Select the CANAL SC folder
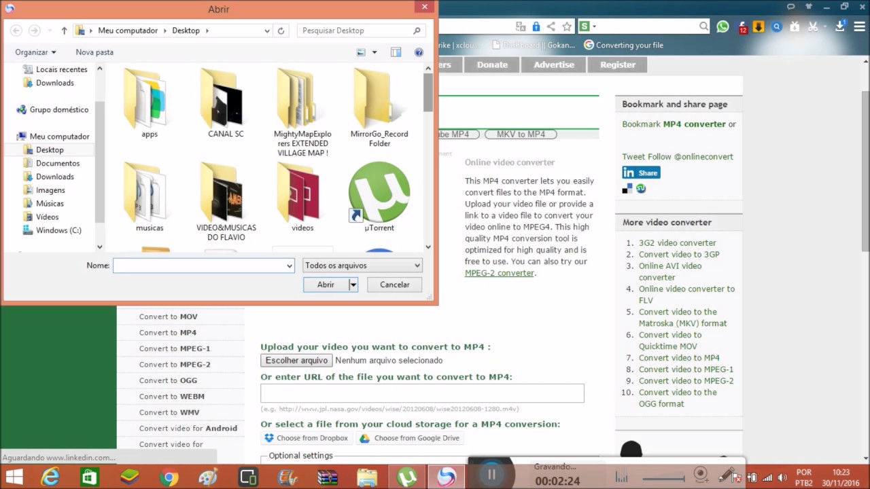Viewport: 870px width, 489px height. coord(226,103)
